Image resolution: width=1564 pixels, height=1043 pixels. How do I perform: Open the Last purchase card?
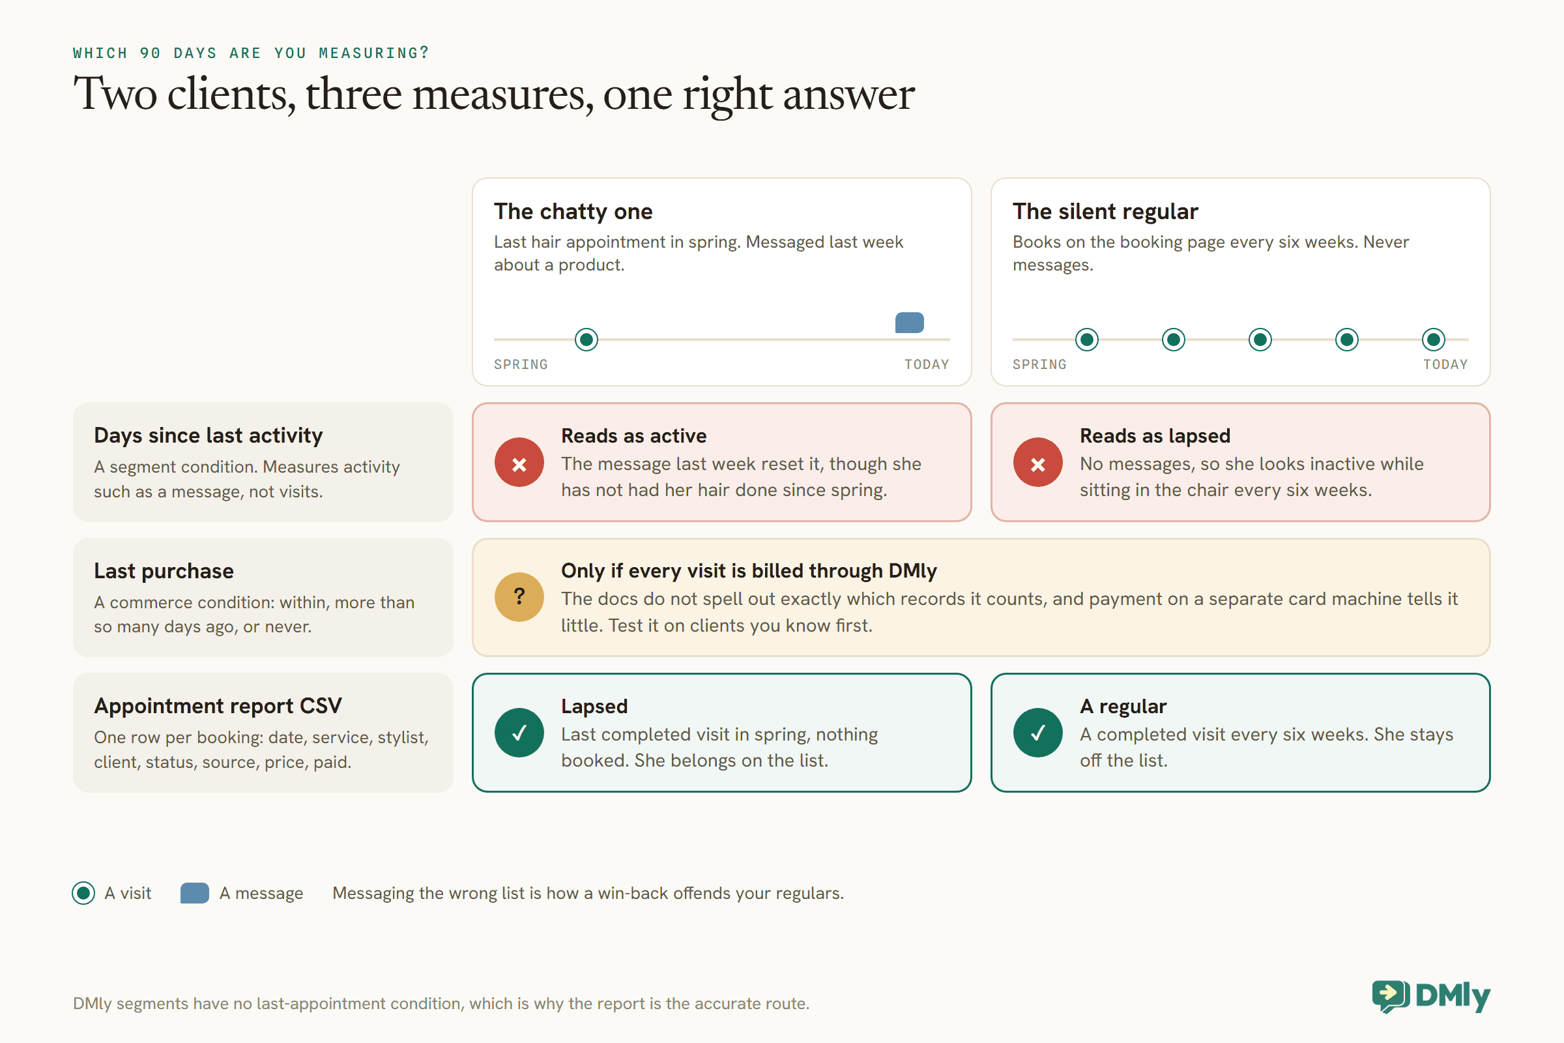click(x=263, y=597)
